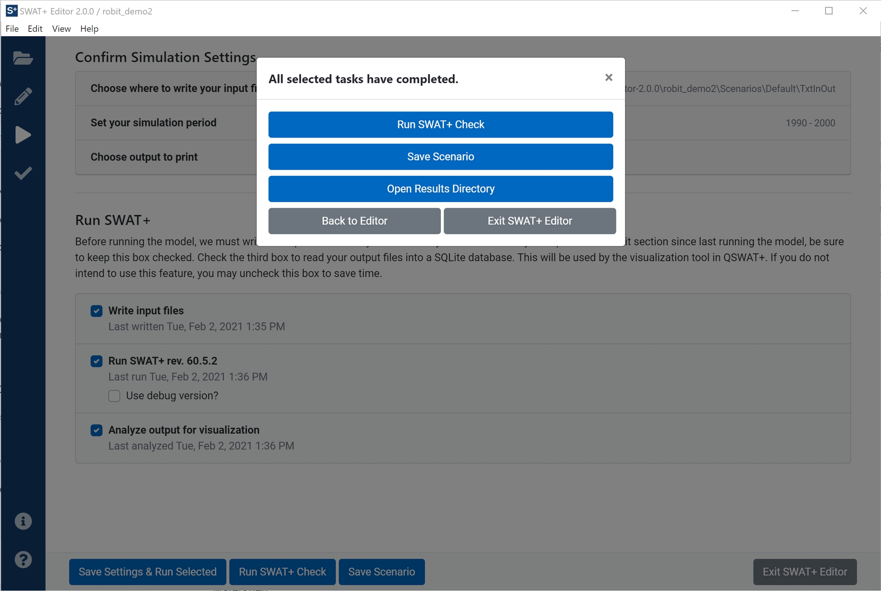The width and height of the screenshot is (881, 591).
Task: Click the SWAT+ app logo in title bar
Action: pos(11,11)
